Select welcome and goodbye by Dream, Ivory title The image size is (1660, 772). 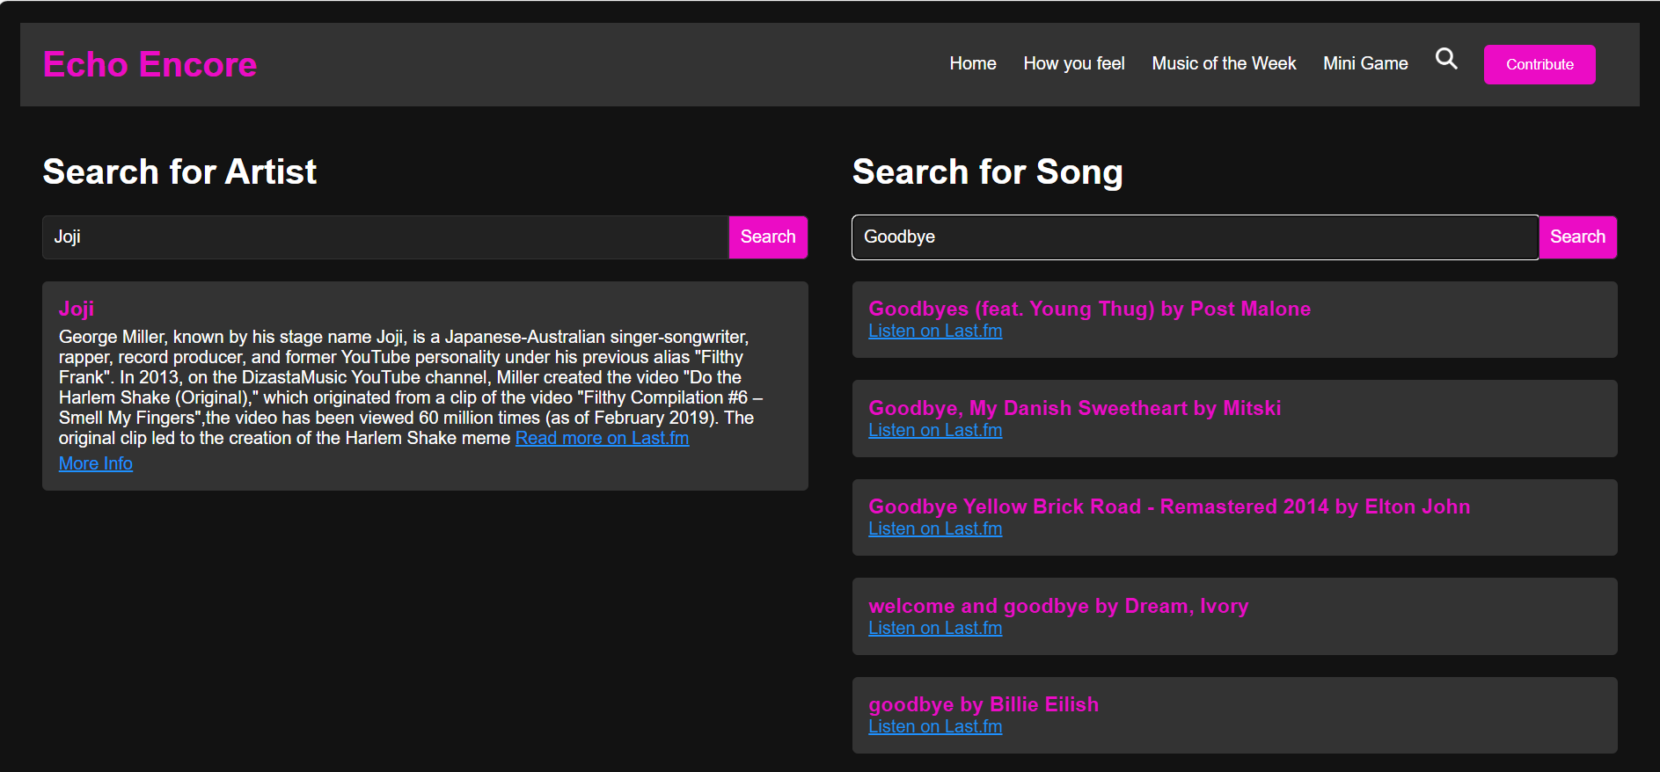1058,606
